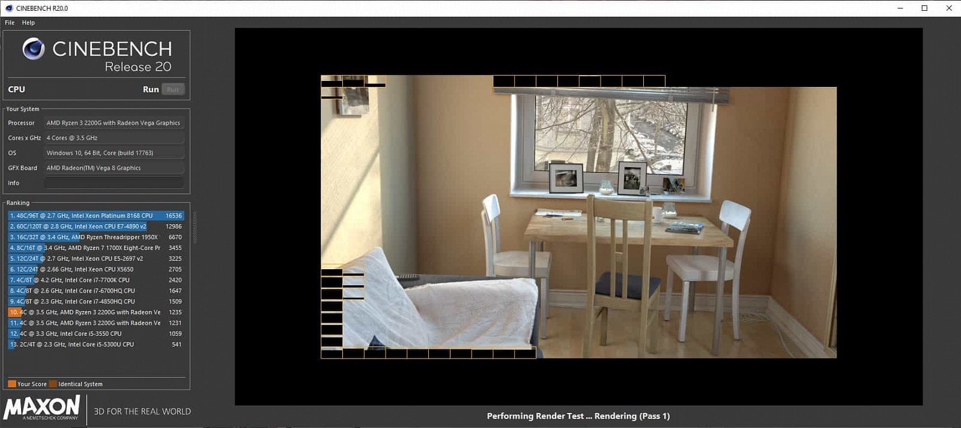The width and height of the screenshot is (961, 428).
Task: Select ranking row AMD Ryzen 7 1700X Eight-Core
Action: pyautogui.click(x=96, y=248)
